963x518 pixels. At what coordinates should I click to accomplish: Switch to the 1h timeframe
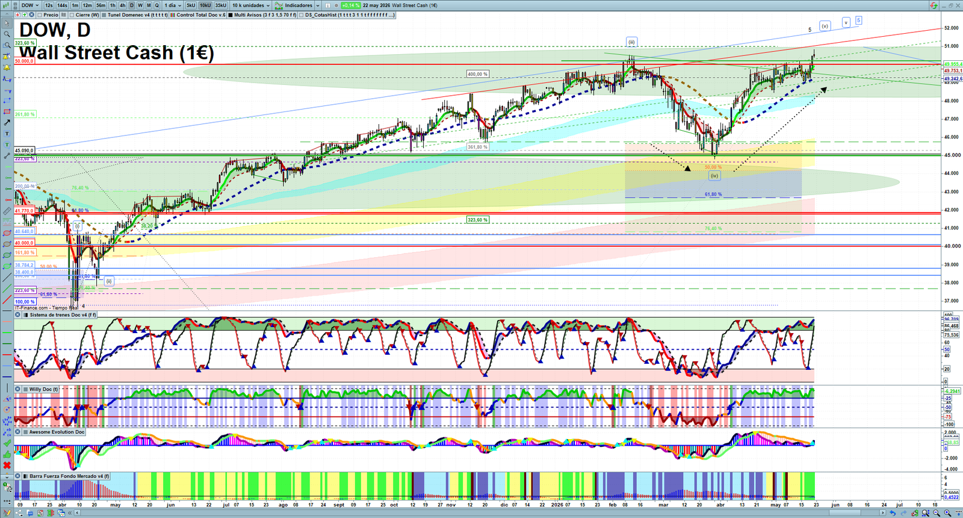pos(113,5)
